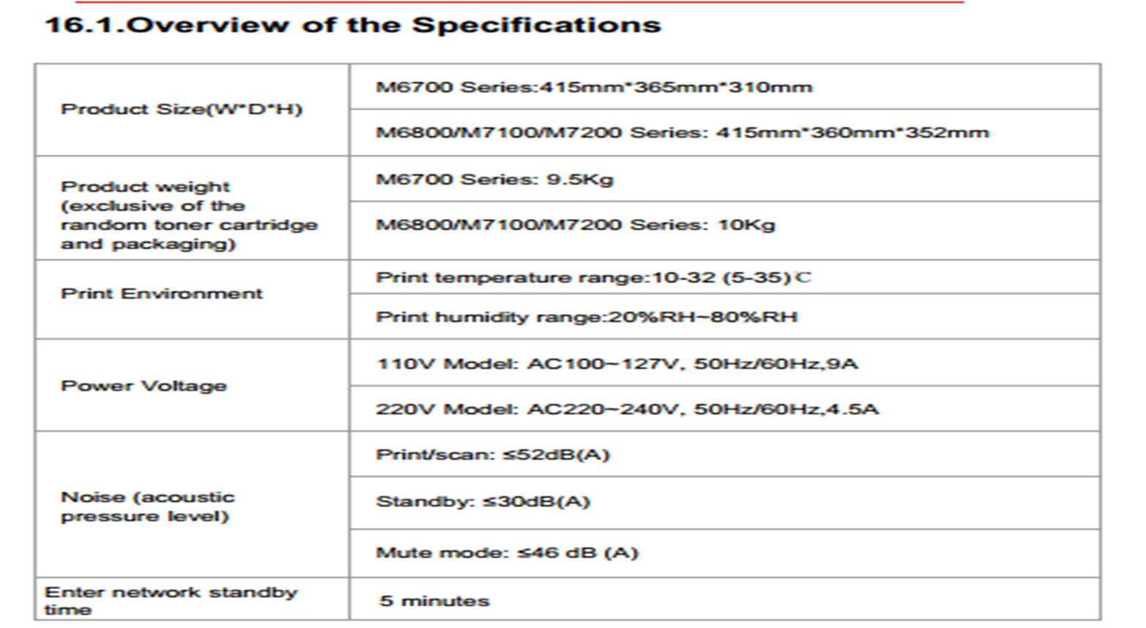Screen dimensions: 1146x628
Task: Click the '16.1.Overview of the Specifications' heading
Action: tap(353, 25)
